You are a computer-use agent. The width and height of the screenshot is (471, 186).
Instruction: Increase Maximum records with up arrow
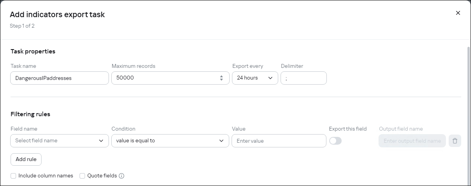(221, 76)
